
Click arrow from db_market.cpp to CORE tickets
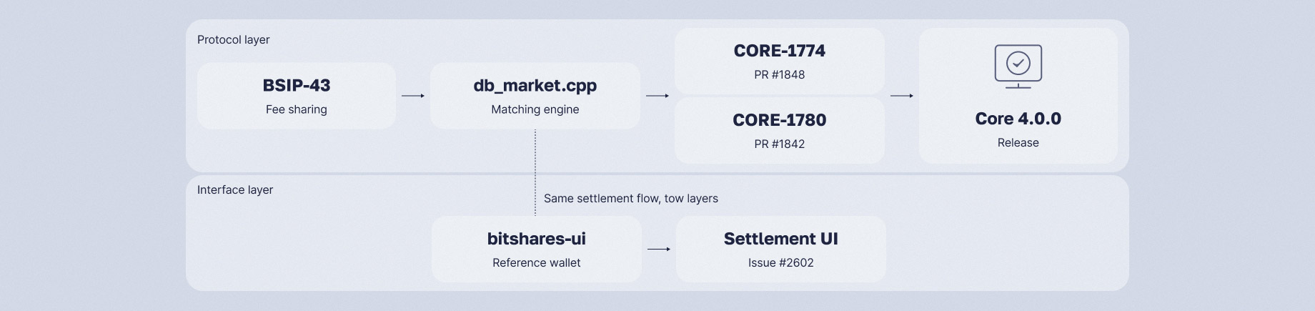pyautogui.click(x=657, y=96)
